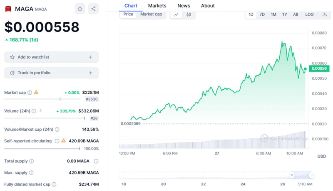
Task: Click the download chart icon
Action: (x=324, y=15)
